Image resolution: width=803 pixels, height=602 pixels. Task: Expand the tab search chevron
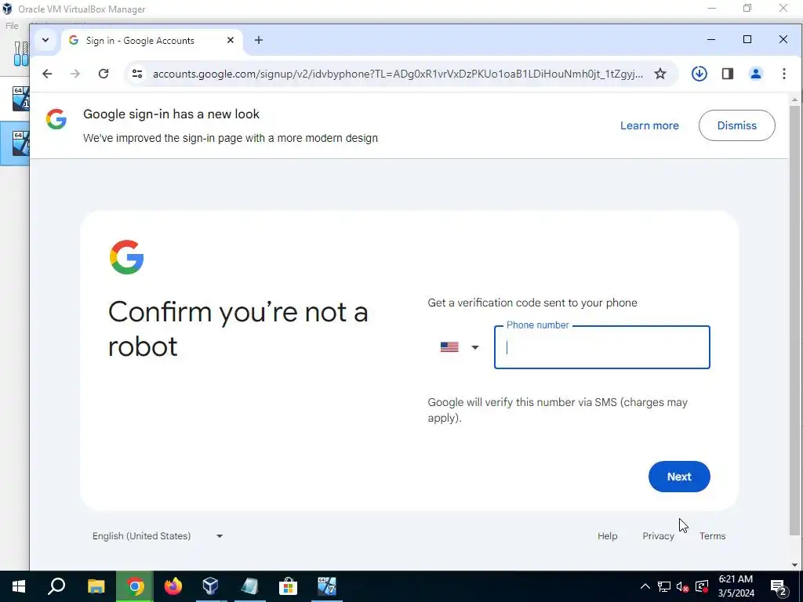(x=45, y=40)
